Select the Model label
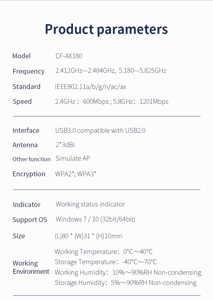The height and width of the screenshot is (300, 213). (22, 56)
